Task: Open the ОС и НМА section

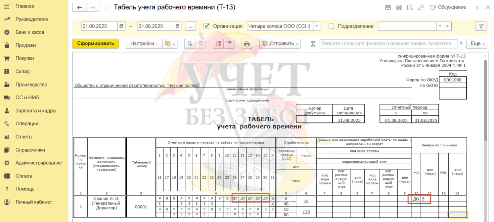Action: click(27, 97)
